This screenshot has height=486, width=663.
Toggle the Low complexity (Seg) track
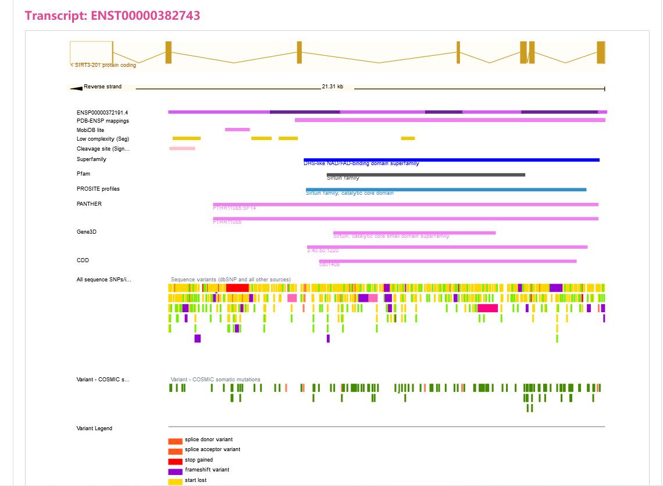[x=104, y=138]
